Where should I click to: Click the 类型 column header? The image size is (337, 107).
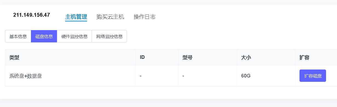pos(14,57)
